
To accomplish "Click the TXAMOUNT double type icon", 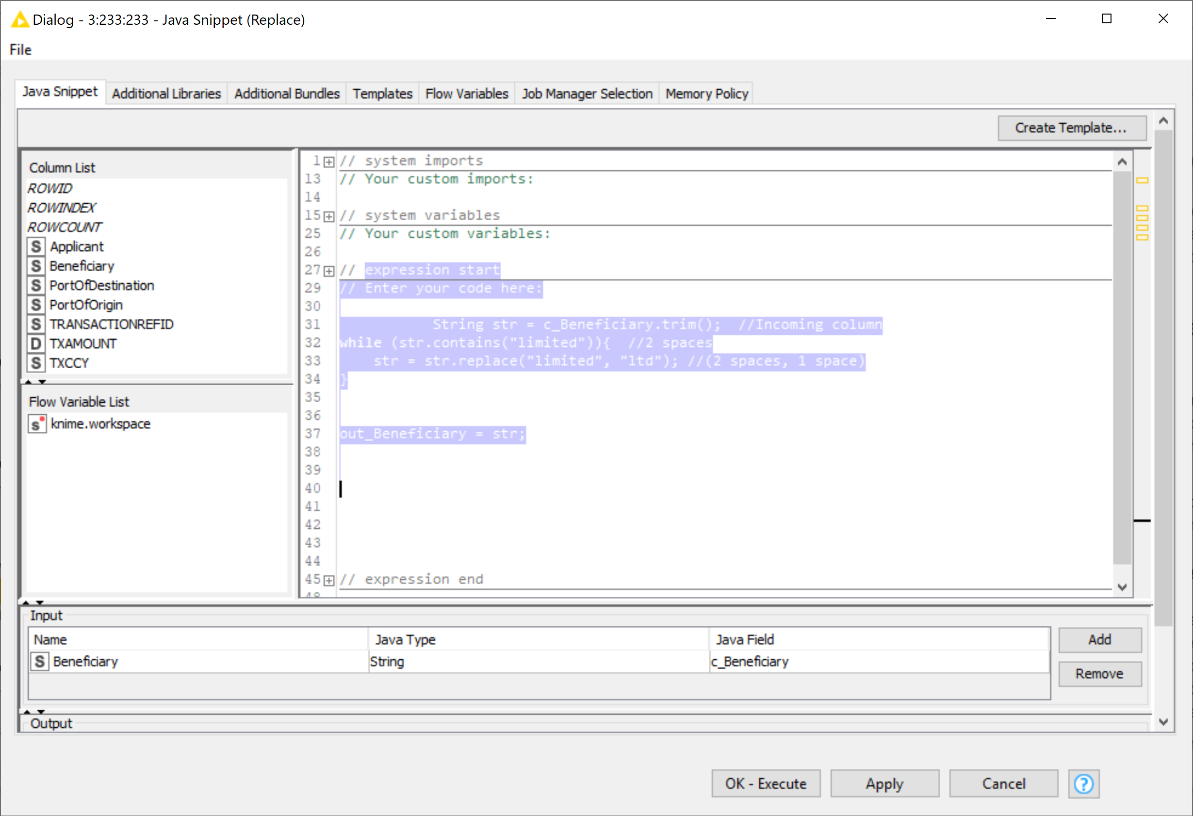I will tap(35, 344).
